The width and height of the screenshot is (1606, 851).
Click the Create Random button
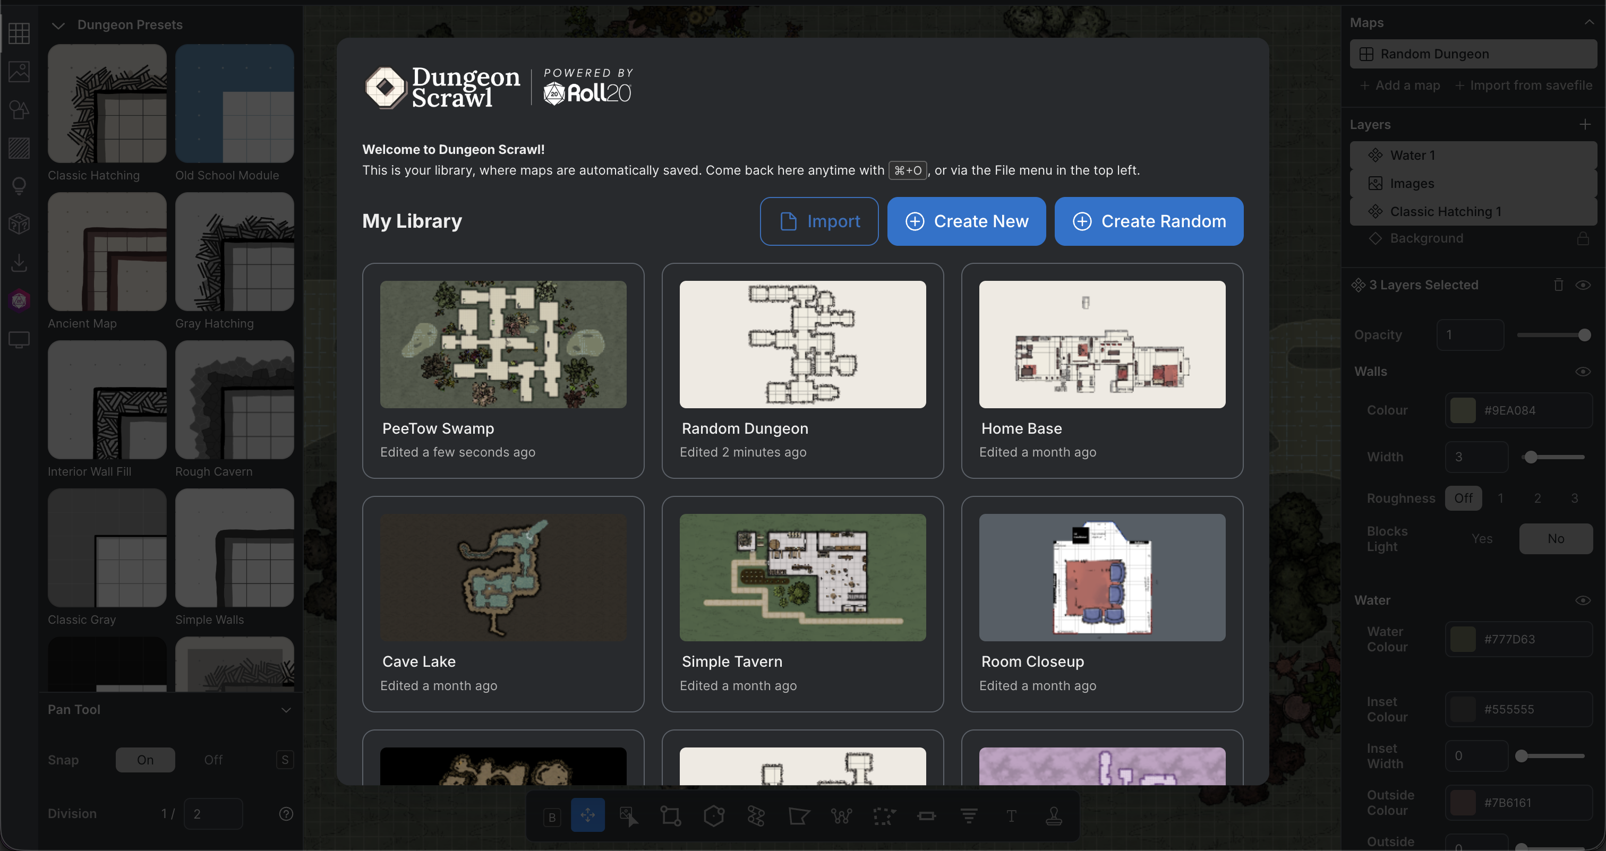pos(1149,221)
